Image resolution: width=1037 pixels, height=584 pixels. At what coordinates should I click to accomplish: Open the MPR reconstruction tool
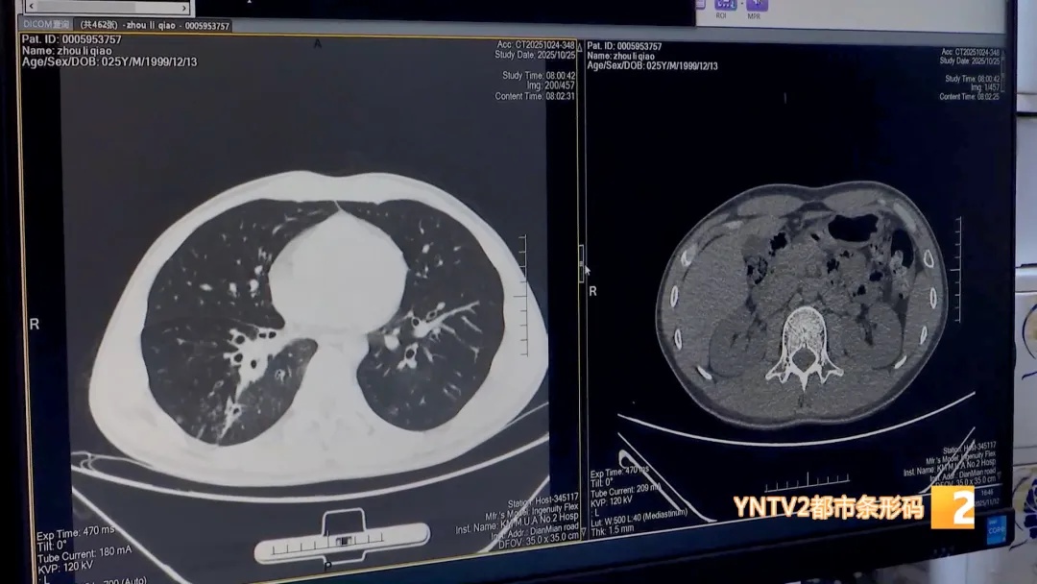click(x=754, y=9)
